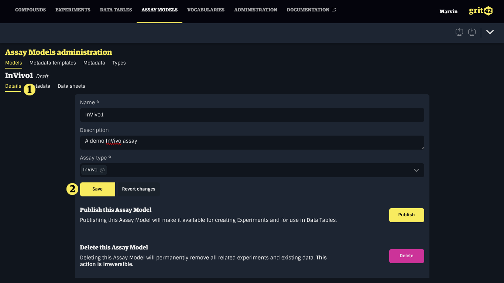
Task: Publish this assay model
Action: [407, 215]
